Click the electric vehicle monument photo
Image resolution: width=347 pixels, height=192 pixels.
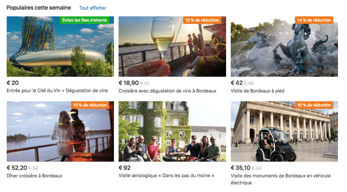284,131
